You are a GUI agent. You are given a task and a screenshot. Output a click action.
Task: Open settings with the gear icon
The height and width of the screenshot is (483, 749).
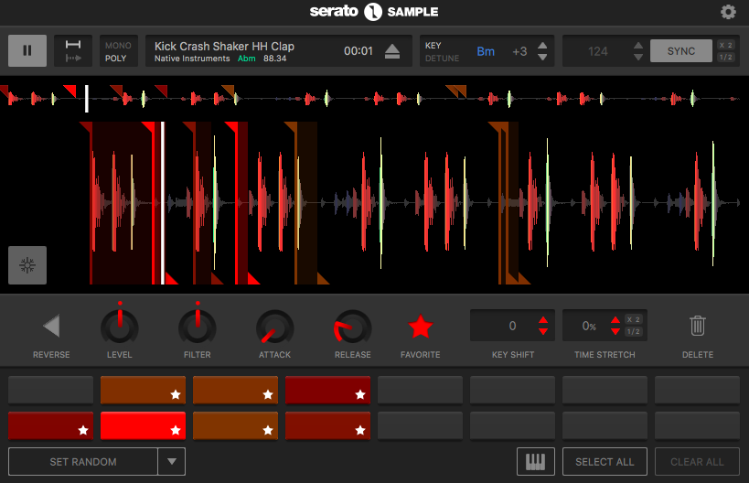[728, 12]
